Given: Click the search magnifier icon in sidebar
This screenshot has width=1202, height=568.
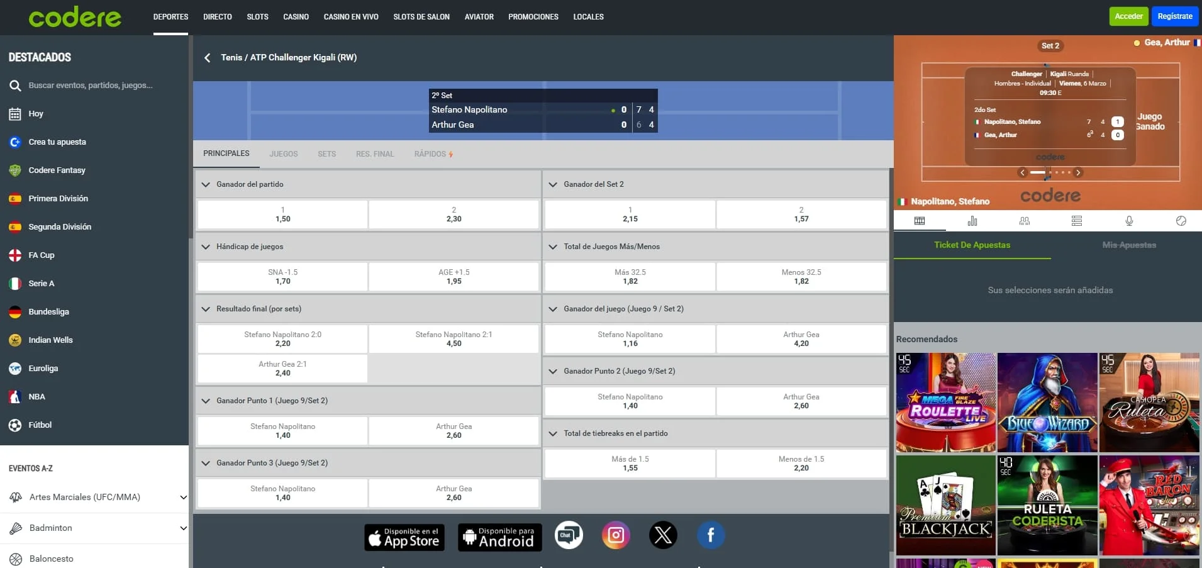Looking at the screenshot, I should [15, 86].
